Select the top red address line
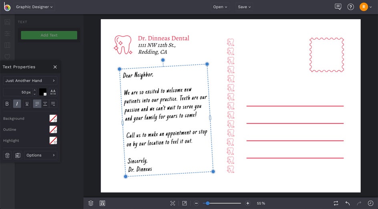Viewport: 378px width, 209px height. [295, 106]
